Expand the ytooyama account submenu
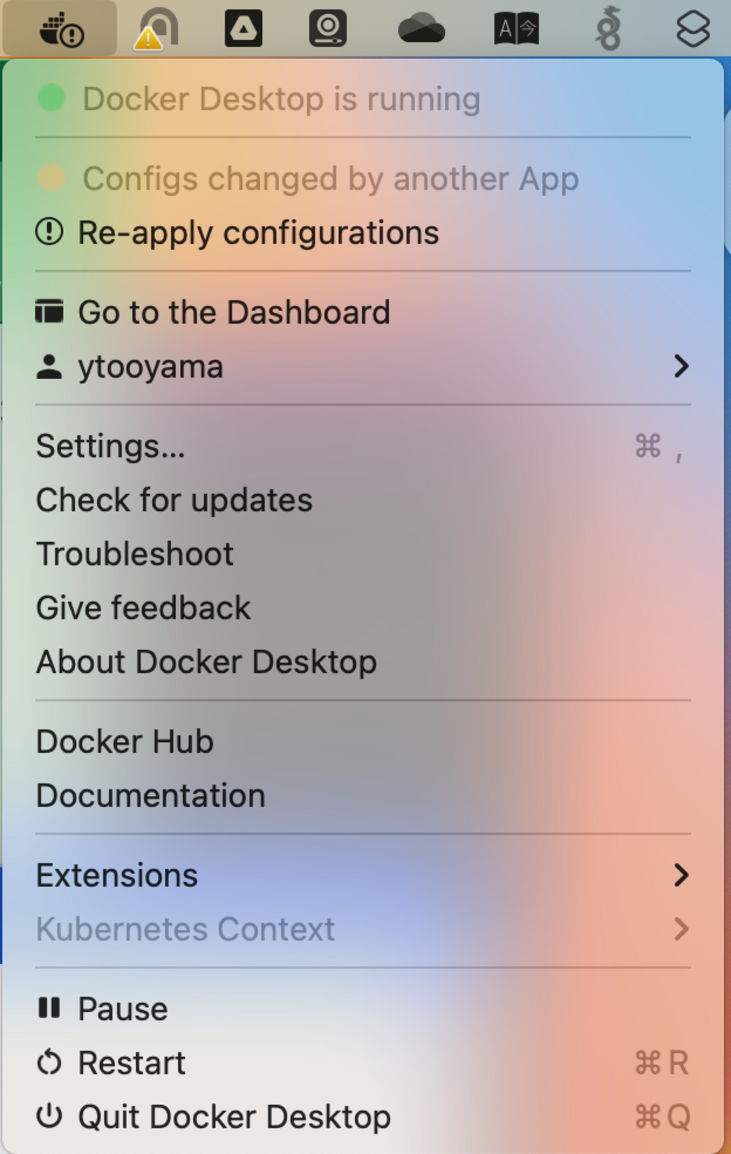731x1154 pixels. click(680, 366)
